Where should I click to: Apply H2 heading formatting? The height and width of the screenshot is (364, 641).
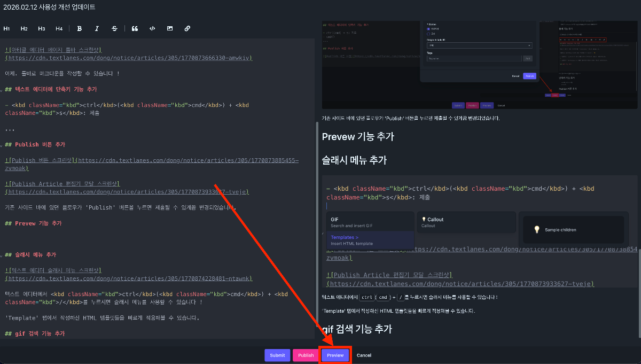(x=24, y=28)
